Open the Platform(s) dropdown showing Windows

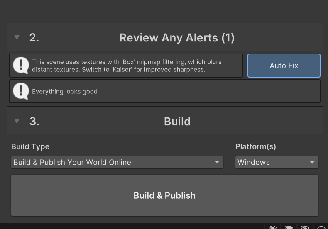click(277, 162)
